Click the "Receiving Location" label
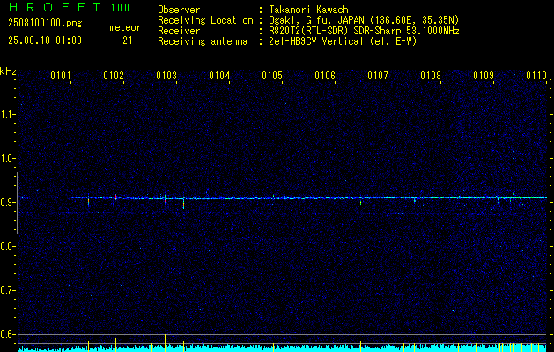The height and width of the screenshot is (352, 554). [x=205, y=20]
